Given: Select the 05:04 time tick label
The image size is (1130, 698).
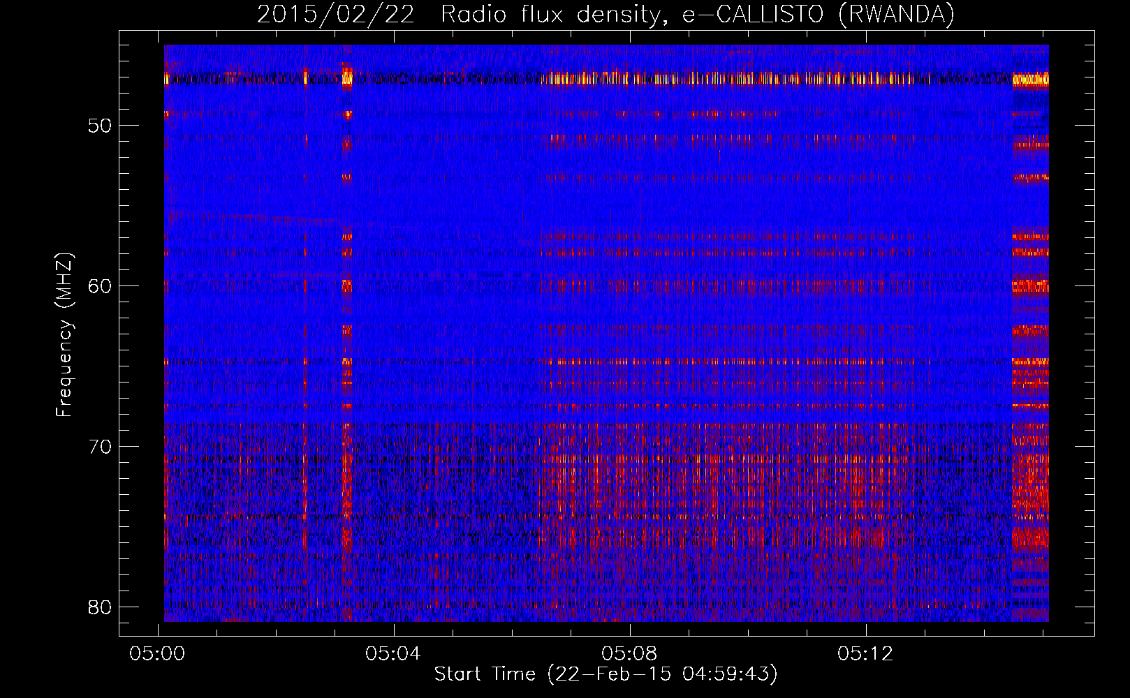Looking at the screenshot, I should coord(393,653).
